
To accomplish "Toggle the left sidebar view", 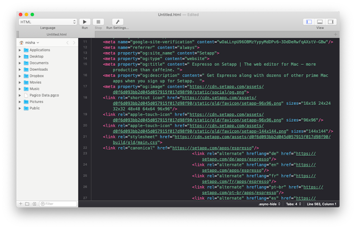I will 309,22.
